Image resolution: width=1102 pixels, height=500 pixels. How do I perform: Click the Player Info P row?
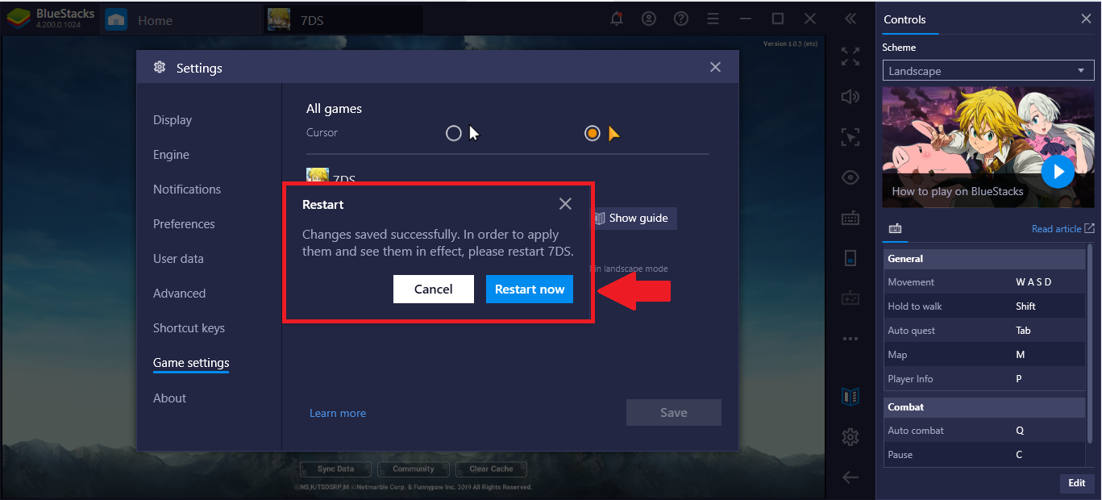pyautogui.click(x=984, y=379)
